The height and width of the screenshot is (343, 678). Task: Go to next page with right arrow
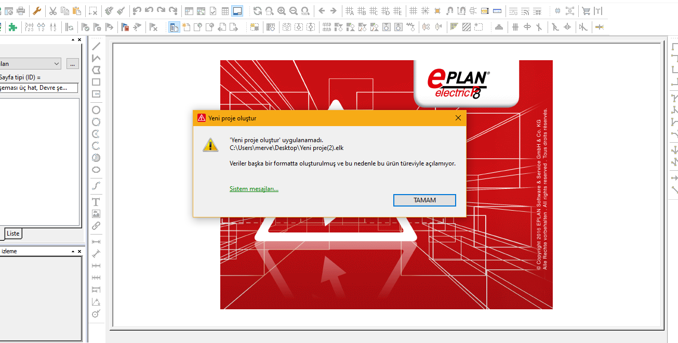334,10
